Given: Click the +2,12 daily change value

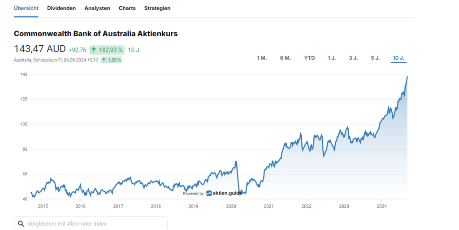Looking at the screenshot, I should (x=92, y=60).
